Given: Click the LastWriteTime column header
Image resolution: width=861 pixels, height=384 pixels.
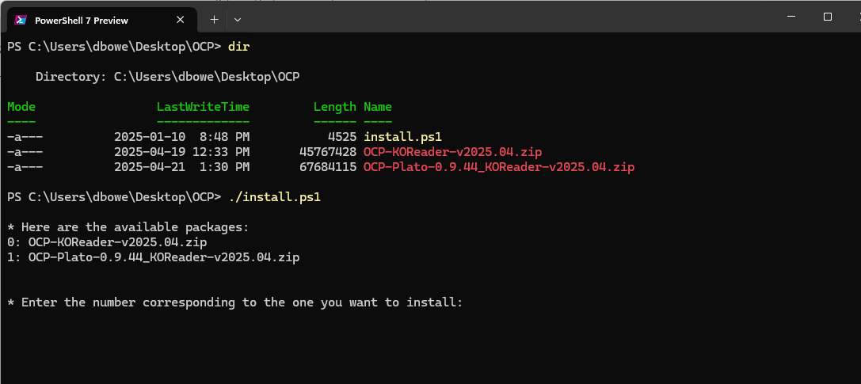Looking at the screenshot, I should [x=203, y=107].
